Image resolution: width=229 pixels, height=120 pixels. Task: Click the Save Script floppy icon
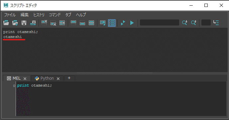tap(24, 23)
